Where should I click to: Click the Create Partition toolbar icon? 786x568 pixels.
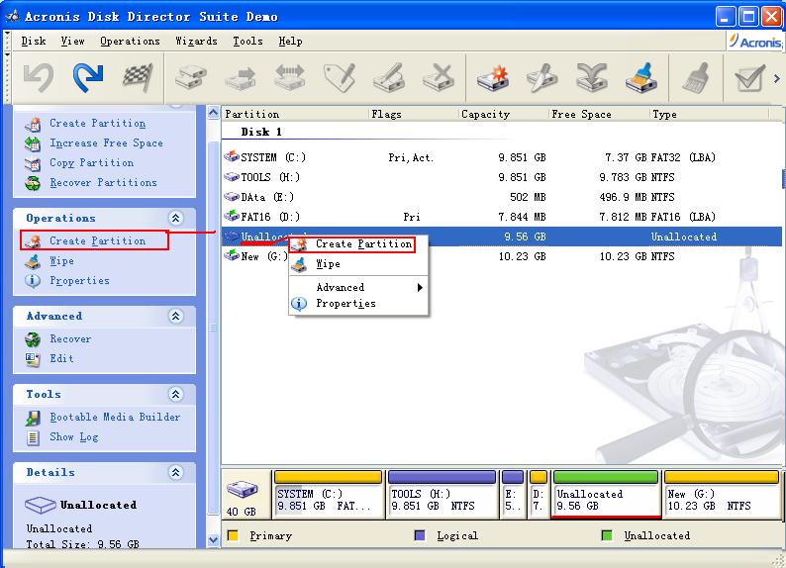[x=493, y=77]
